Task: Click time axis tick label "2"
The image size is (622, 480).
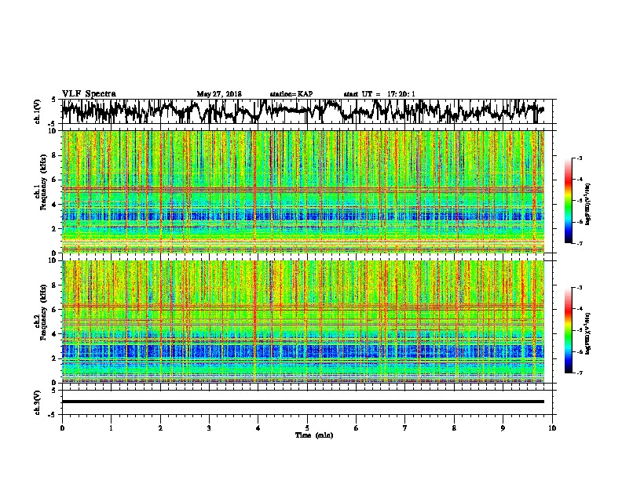Action: tap(160, 428)
